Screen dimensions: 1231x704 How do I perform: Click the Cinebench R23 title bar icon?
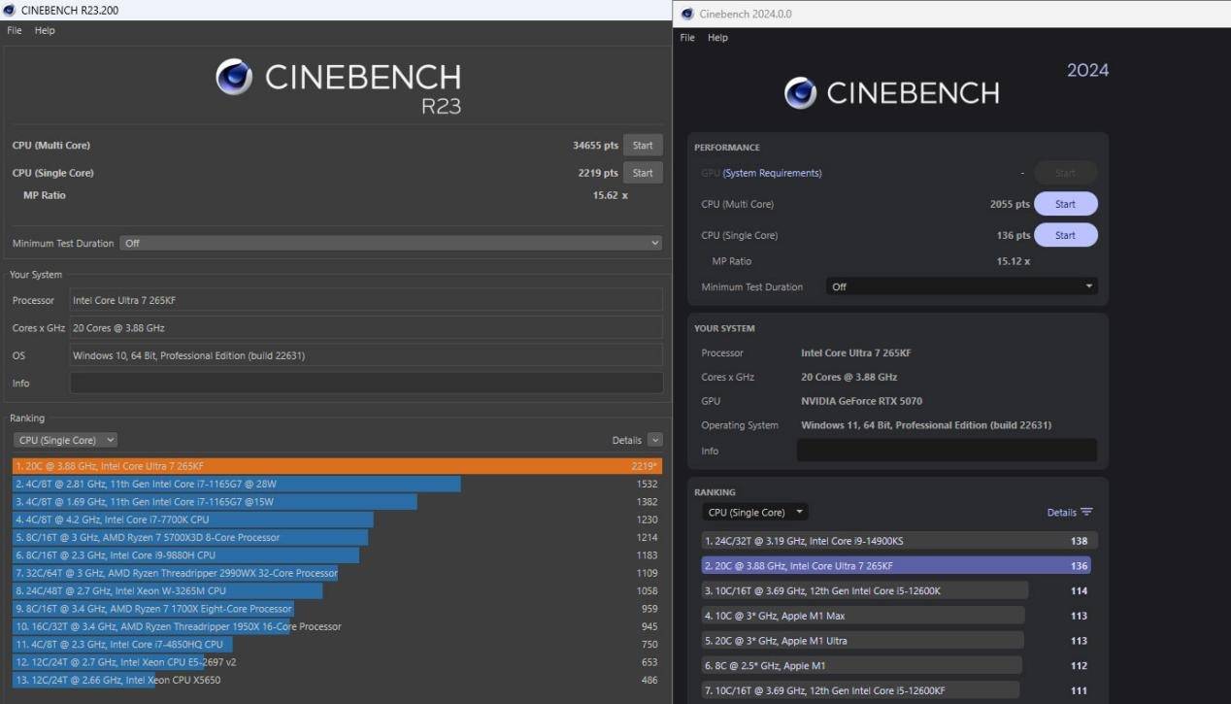click(x=10, y=10)
